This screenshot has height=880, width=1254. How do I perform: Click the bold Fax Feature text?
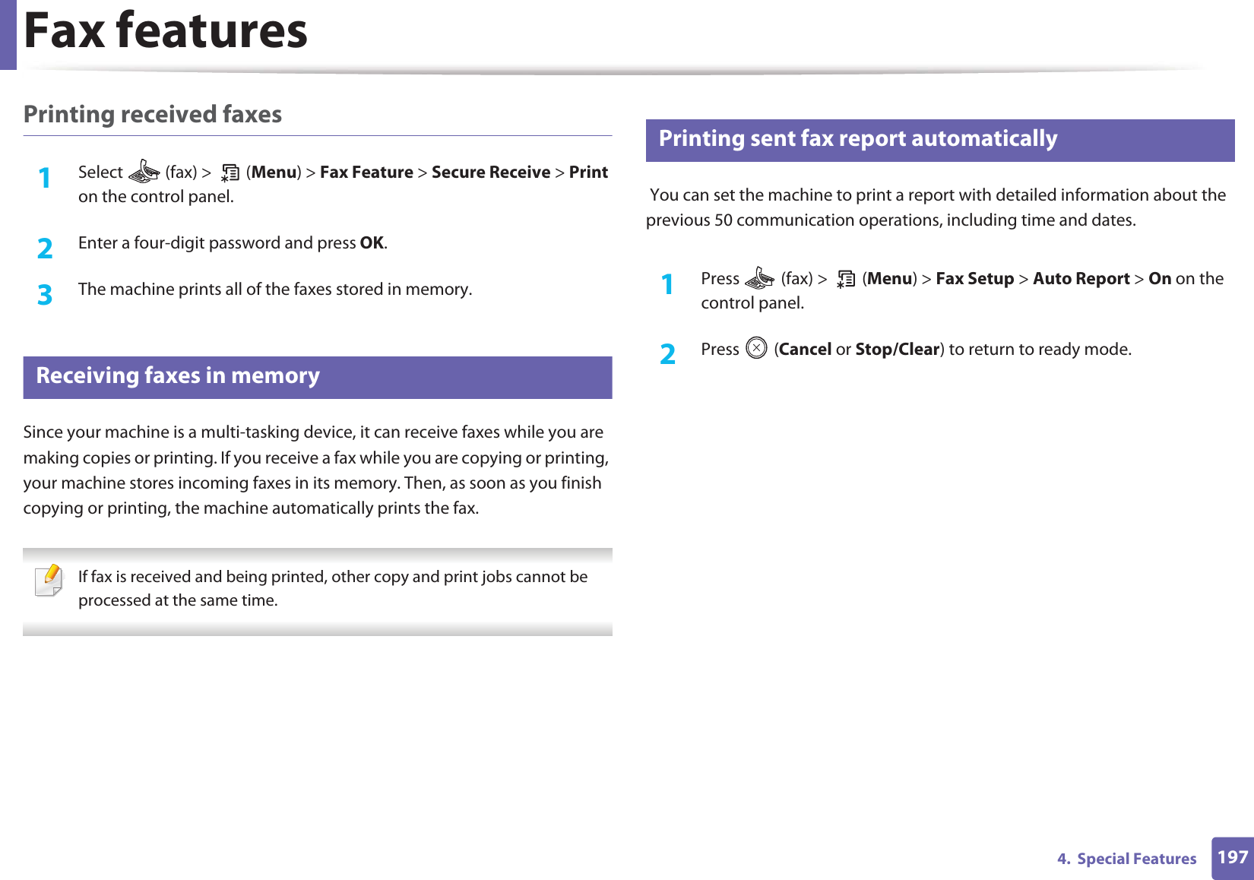pyautogui.click(x=366, y=173)
